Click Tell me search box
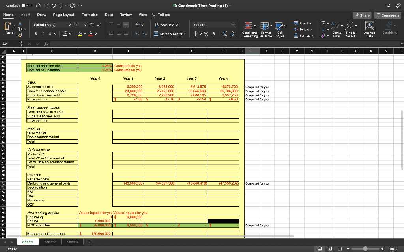The height and width of the screenshot is (252, 404). 161,15
